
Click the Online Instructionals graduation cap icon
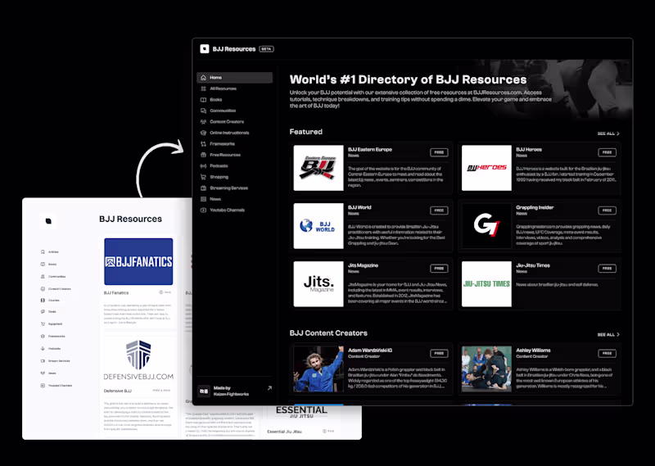[x=203, y=133]
